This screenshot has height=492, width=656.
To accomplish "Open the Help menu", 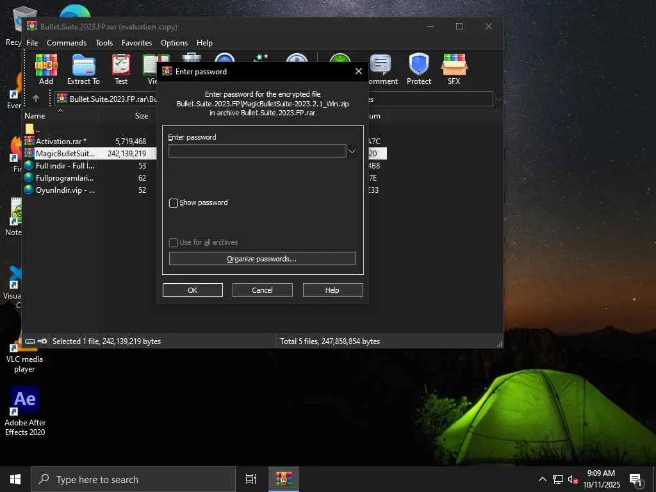I will point(204,43).
